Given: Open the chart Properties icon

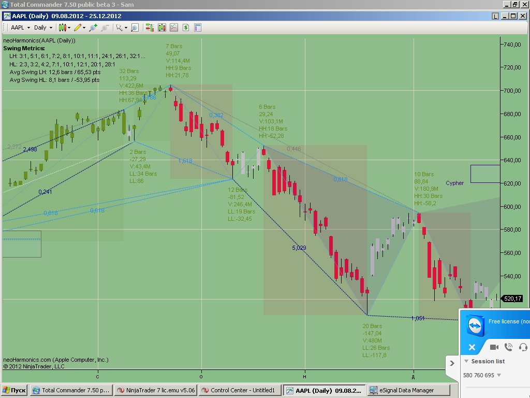Looking at the screenshot, I should tap(197, 27).
